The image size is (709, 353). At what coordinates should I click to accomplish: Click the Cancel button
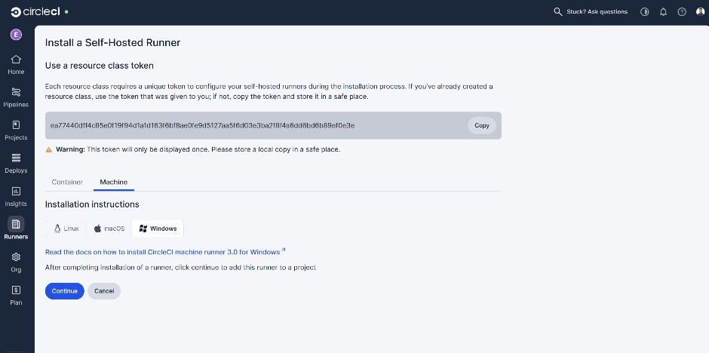(104, 291)
